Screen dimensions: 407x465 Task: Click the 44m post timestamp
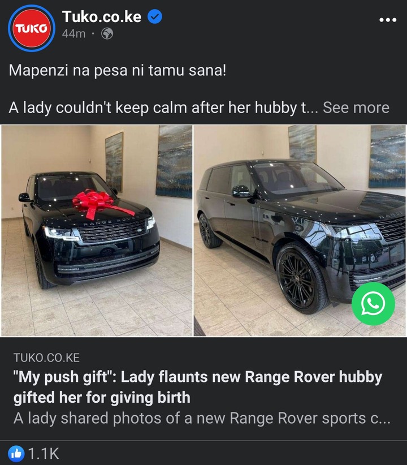[74, 34]
